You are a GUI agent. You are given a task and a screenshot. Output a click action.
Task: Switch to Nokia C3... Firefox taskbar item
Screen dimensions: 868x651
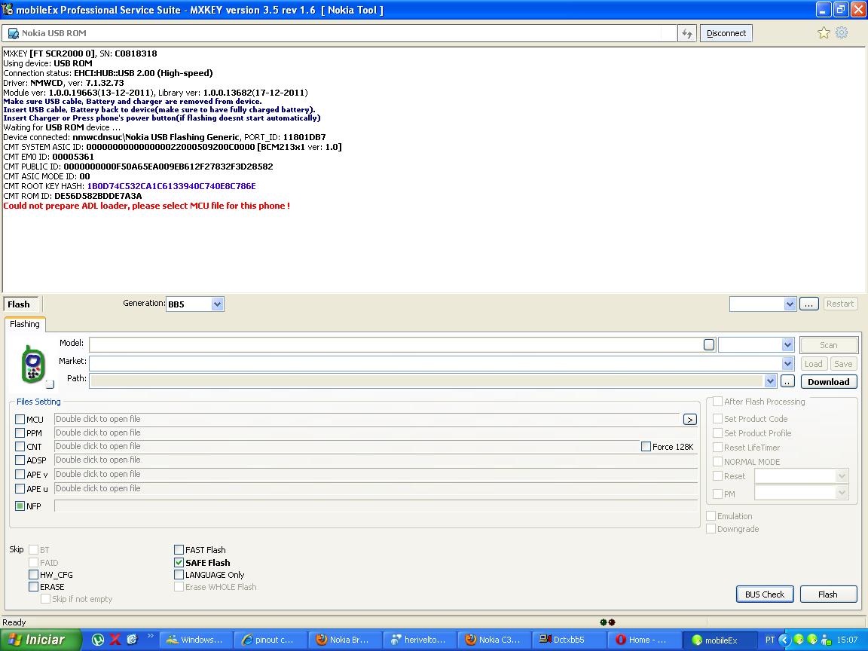(494, 640)
